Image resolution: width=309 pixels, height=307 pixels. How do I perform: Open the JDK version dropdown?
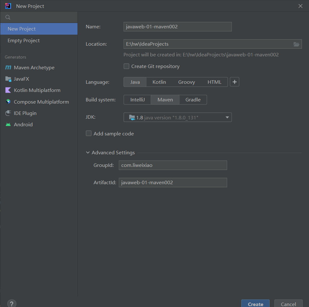(227, 117)
